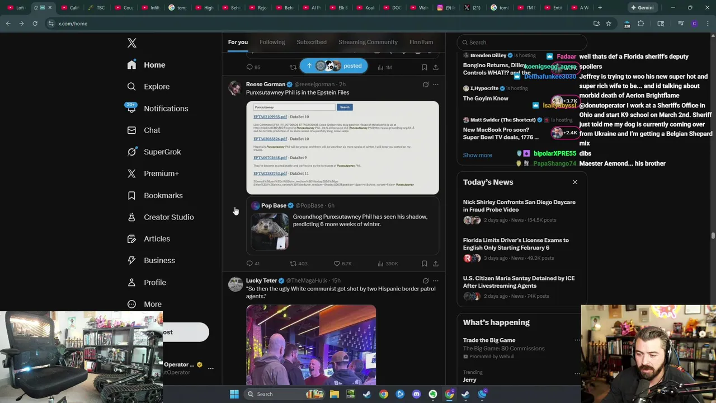Open Articles in the sidebar
The height and width of the screenshot is (403, 716).
pyautogui.click(x=148, y=238)
